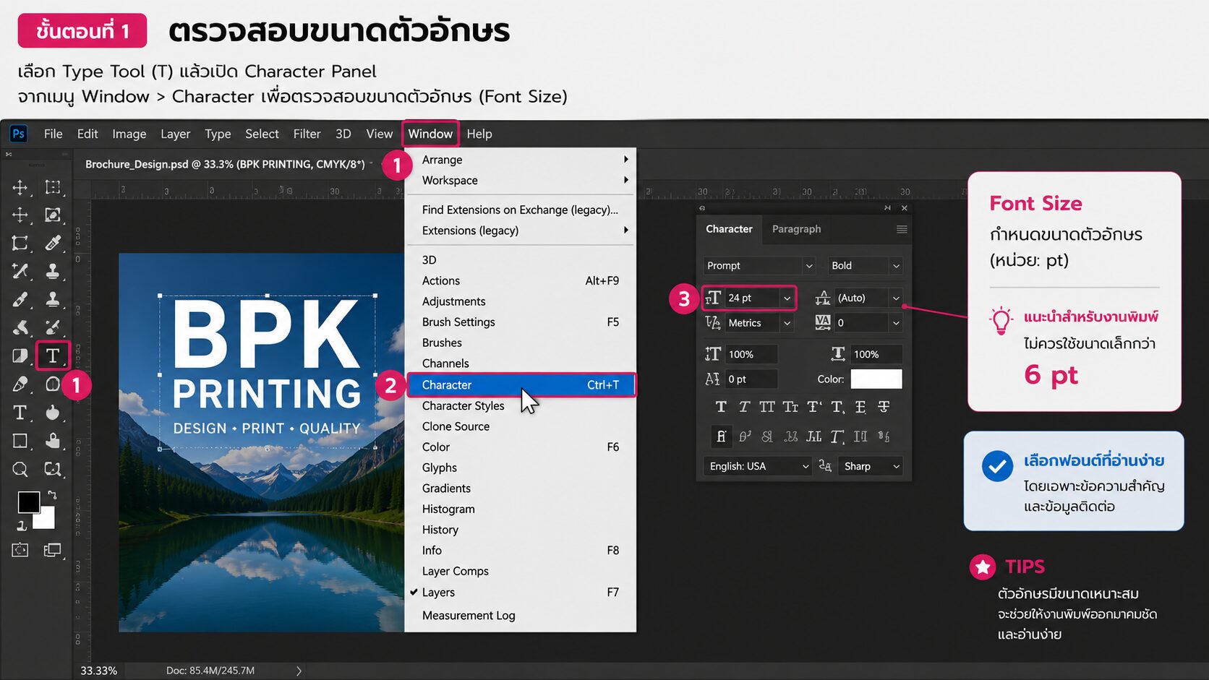The height and width of the screenshot is (680, 1209).
Task: Toggle Underline text style
Action: [x=860, y=407]
